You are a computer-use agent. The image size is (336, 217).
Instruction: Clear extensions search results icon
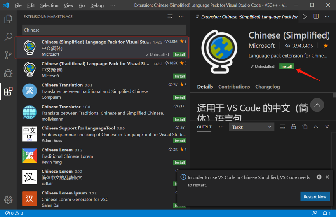point(170,16)
